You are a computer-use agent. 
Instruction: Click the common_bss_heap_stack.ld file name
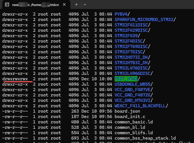(x=145, y=138)
